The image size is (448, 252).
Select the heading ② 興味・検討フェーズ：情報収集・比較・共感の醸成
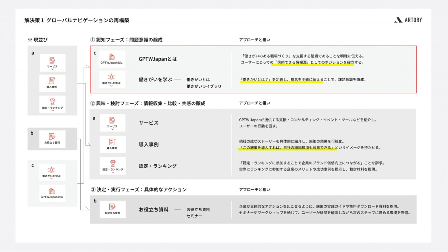(148, 103)
